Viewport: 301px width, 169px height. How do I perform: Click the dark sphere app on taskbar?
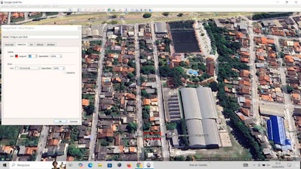pyautogui.click(x=119, y=165)
